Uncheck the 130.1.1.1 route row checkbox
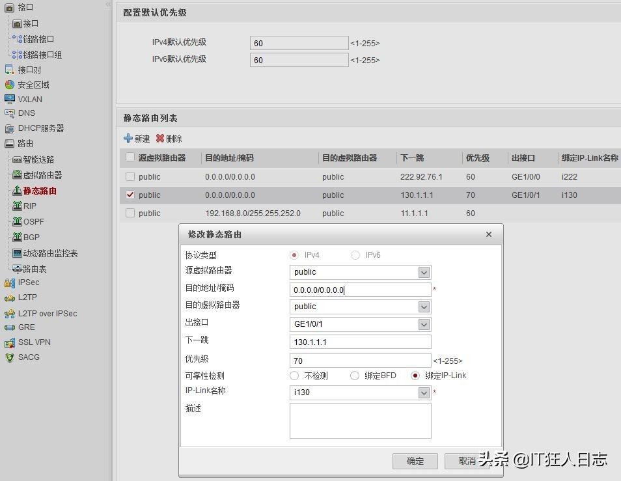 pyautogui.click(x=130, y=195)
